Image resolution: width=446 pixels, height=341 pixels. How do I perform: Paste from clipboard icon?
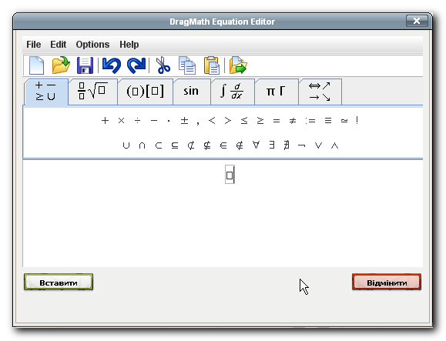click(212, 65)
